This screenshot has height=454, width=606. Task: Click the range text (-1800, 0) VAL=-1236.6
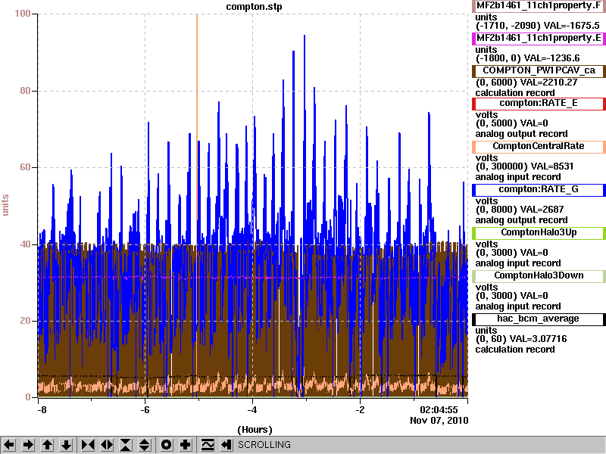527,58
